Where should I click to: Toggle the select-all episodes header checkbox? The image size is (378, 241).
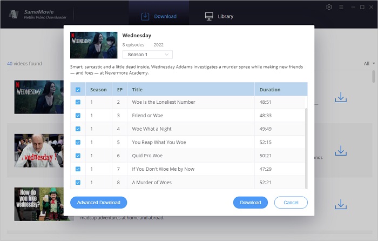pos(78,90)
